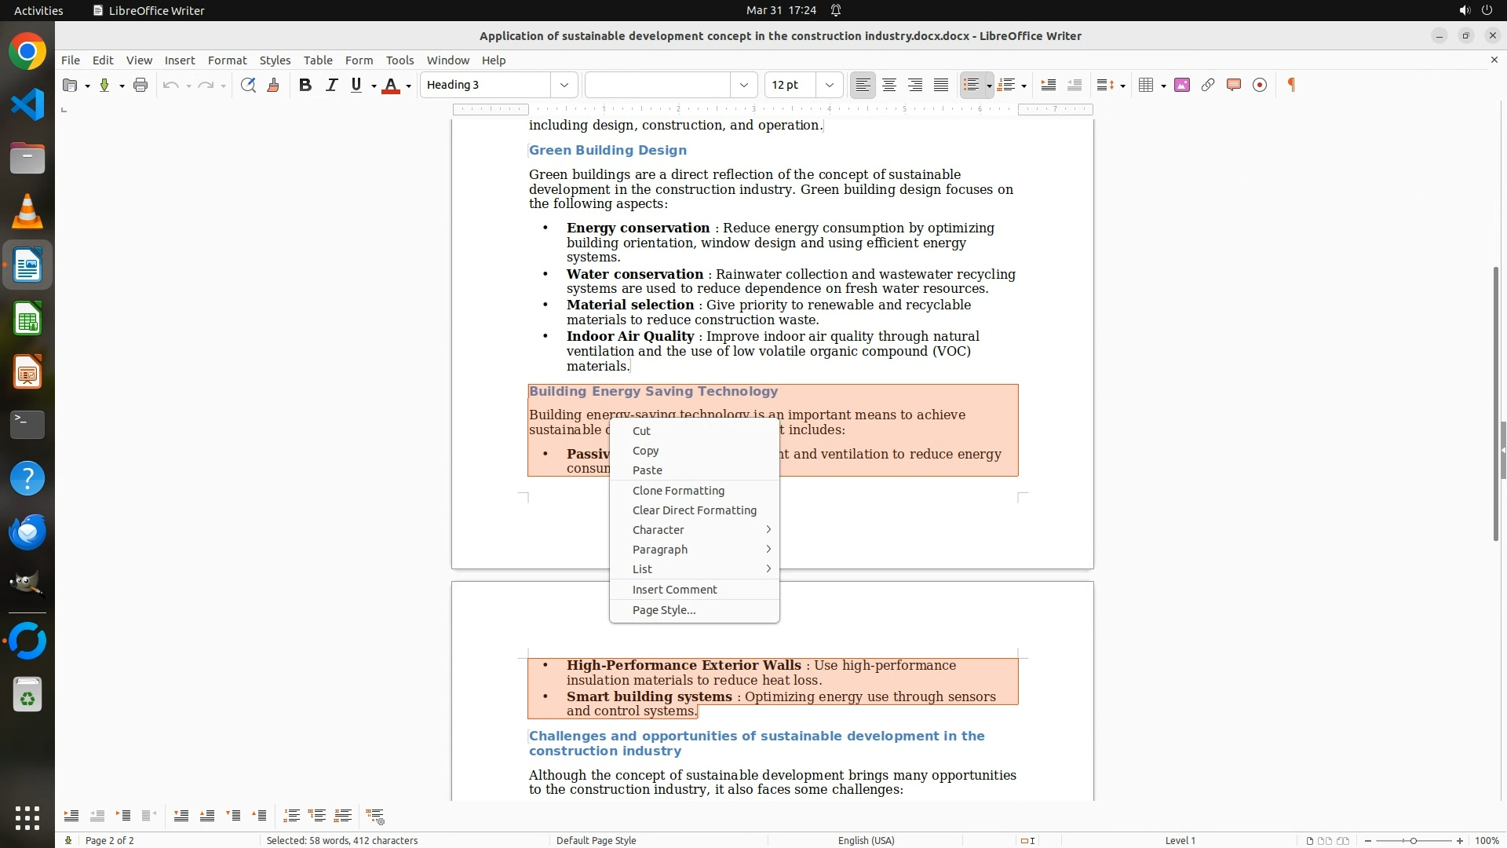Click the Clear Direct Formatting toolbar icon
The image size is (1507, 848).
(273, 85)
